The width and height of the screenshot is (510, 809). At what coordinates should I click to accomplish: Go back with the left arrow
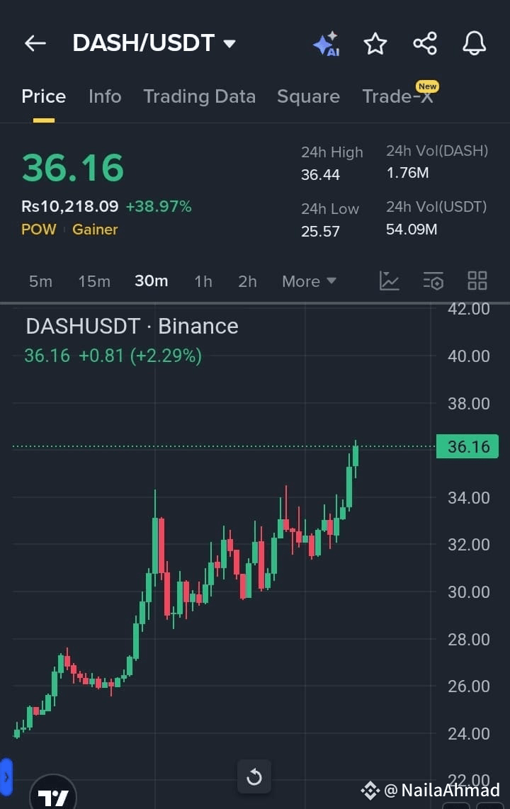tap(35, 43)
